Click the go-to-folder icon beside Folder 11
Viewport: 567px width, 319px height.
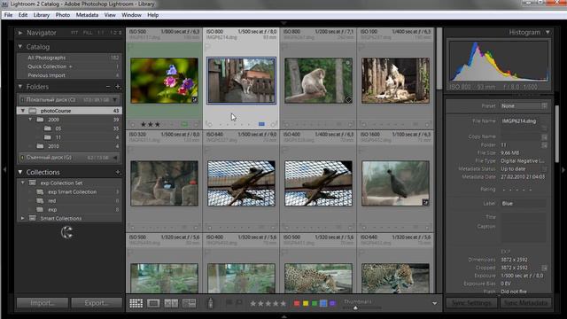click(x=544, y=145)
